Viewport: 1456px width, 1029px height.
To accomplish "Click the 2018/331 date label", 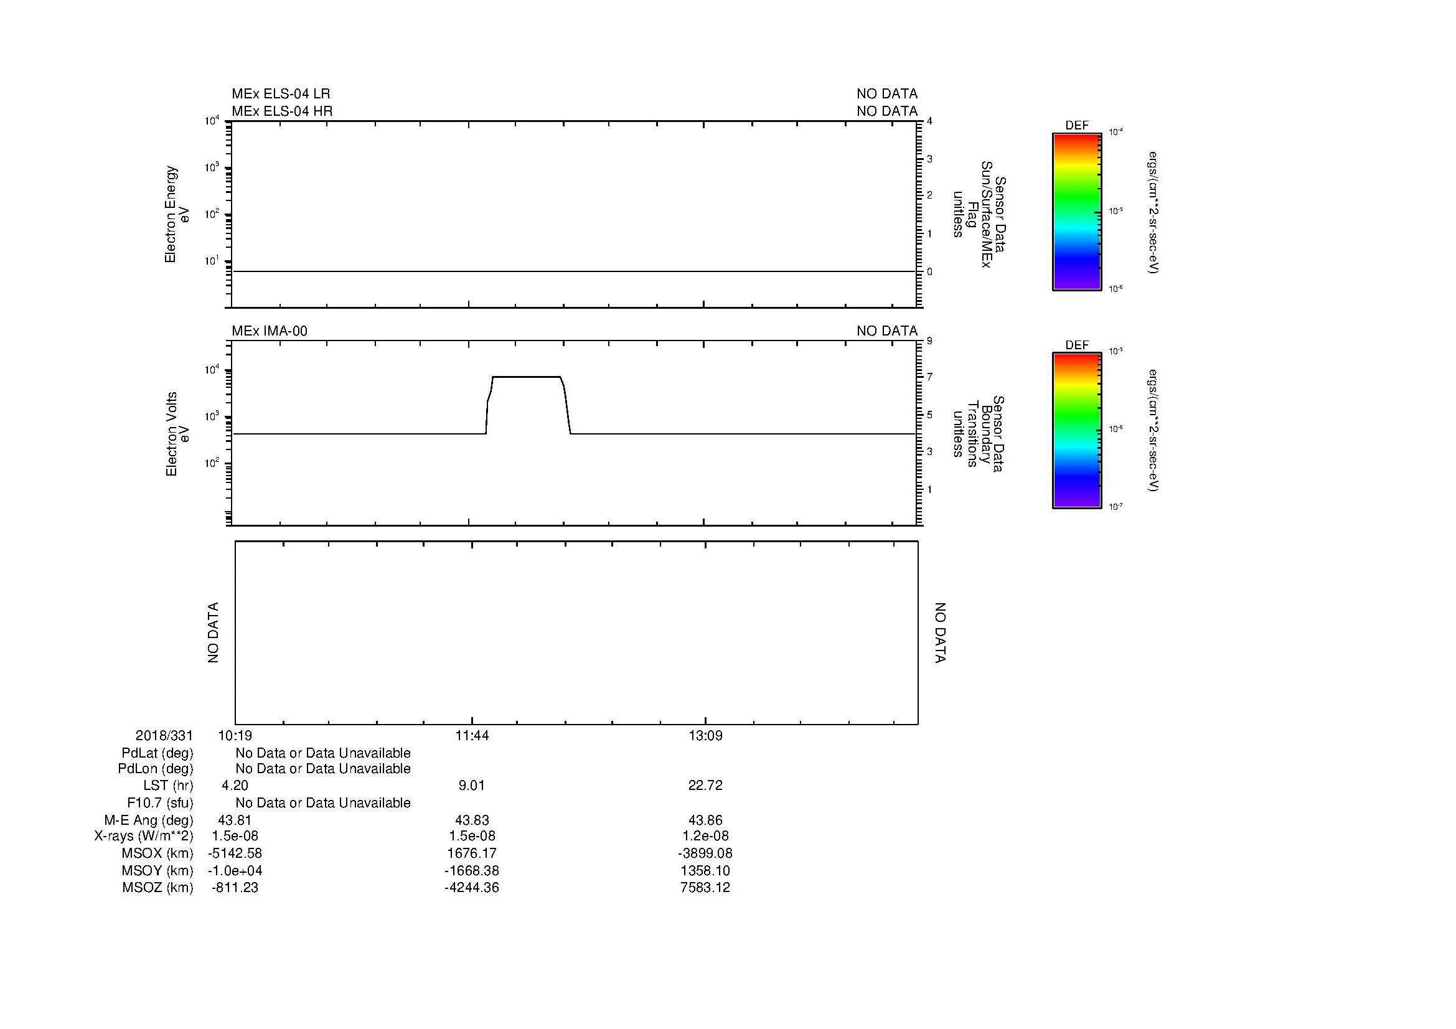I will [164, 735].
